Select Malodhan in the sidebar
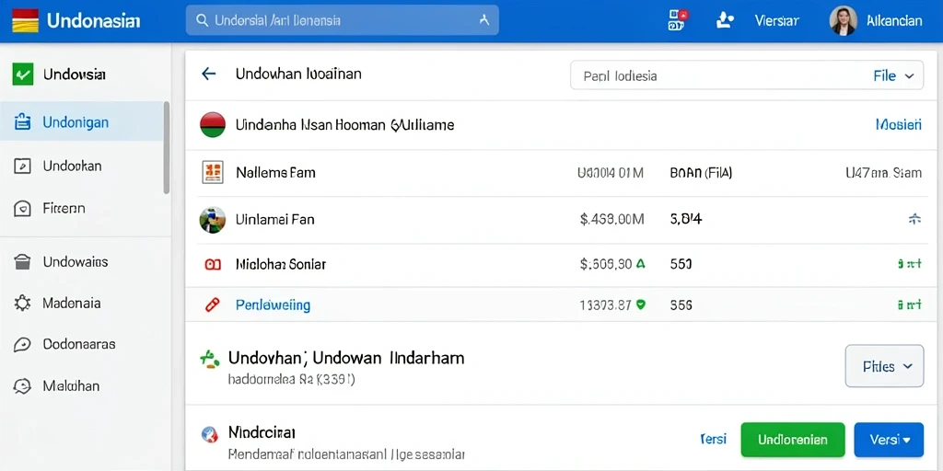 (x=71, y=385)
